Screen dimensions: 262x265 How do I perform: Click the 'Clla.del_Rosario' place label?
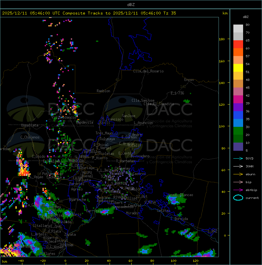(148, 71)
